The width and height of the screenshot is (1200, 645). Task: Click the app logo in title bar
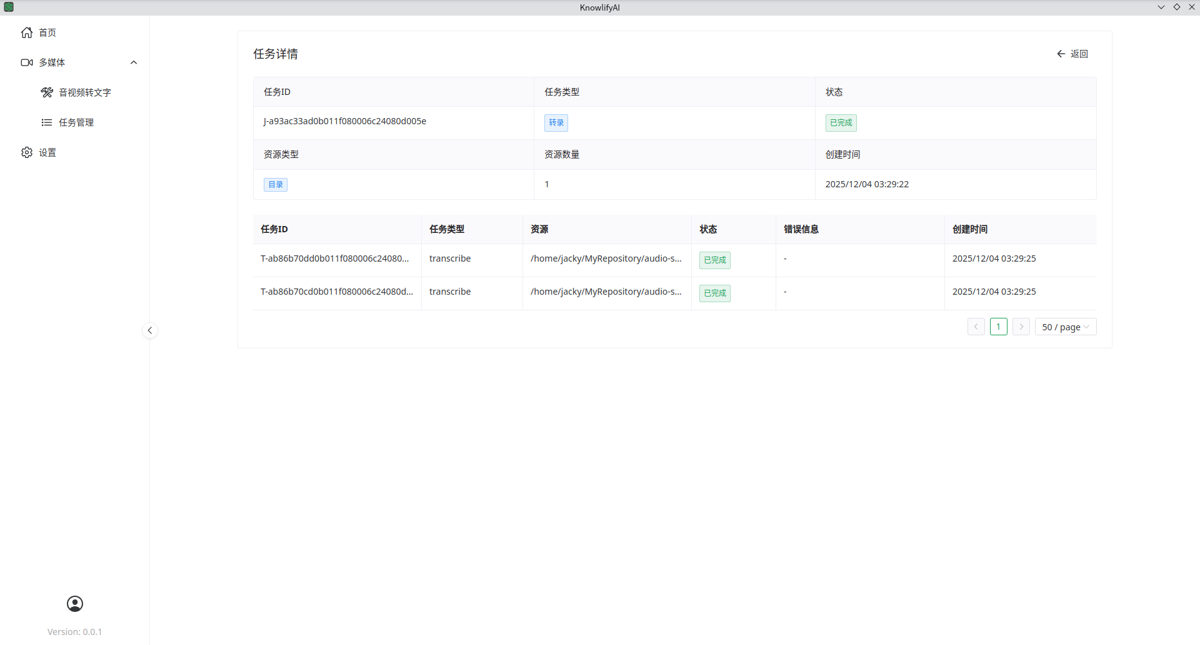pyautogui.click(x=9, y=7)
